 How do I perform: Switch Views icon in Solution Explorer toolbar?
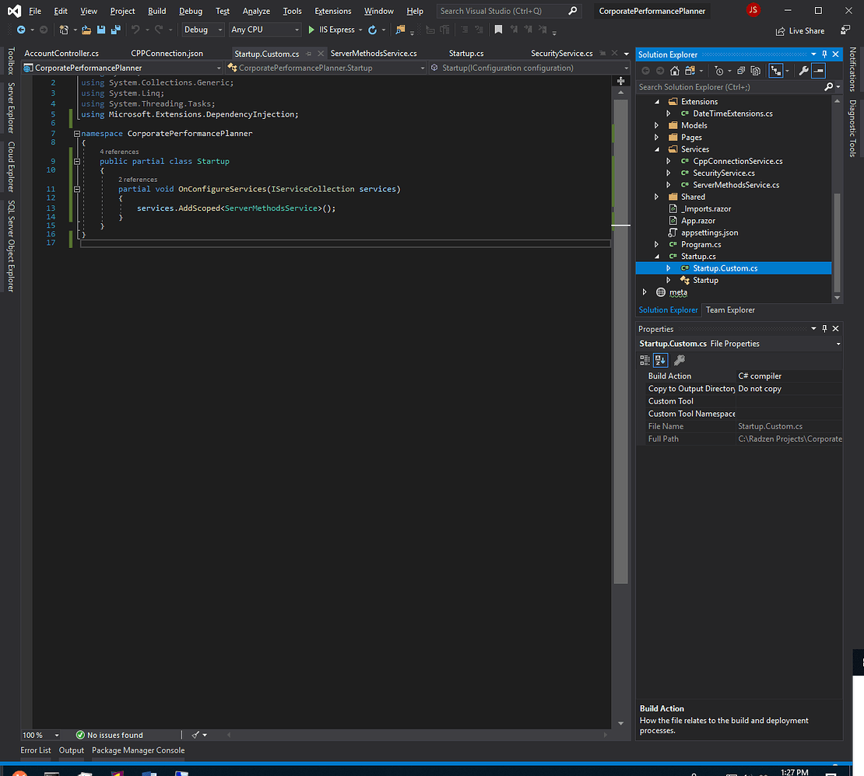coord(690,71)
